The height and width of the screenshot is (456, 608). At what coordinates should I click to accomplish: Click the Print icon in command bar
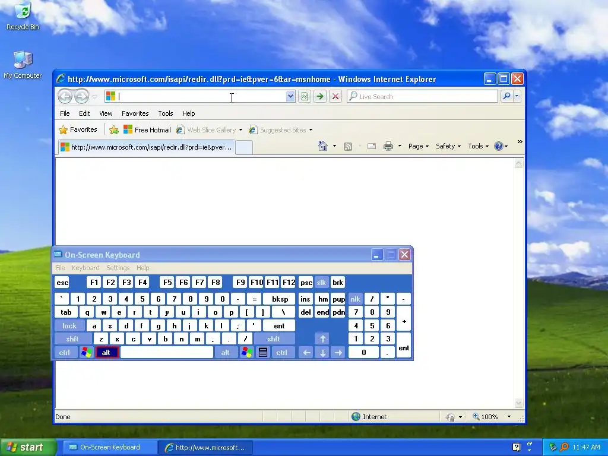pos(388,146)
